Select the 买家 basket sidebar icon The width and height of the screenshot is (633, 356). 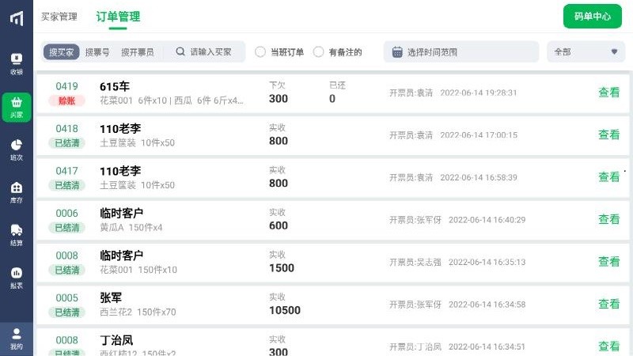[16, 108]
